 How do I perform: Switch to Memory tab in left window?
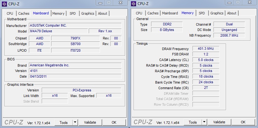pyautogui.click(x=58, y=13)
